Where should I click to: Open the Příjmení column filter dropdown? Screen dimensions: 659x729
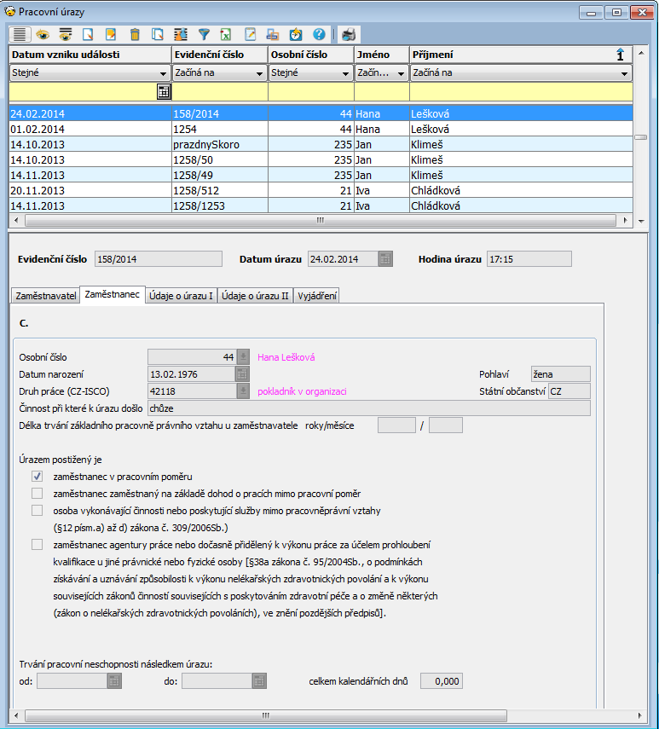coord(624,74)
